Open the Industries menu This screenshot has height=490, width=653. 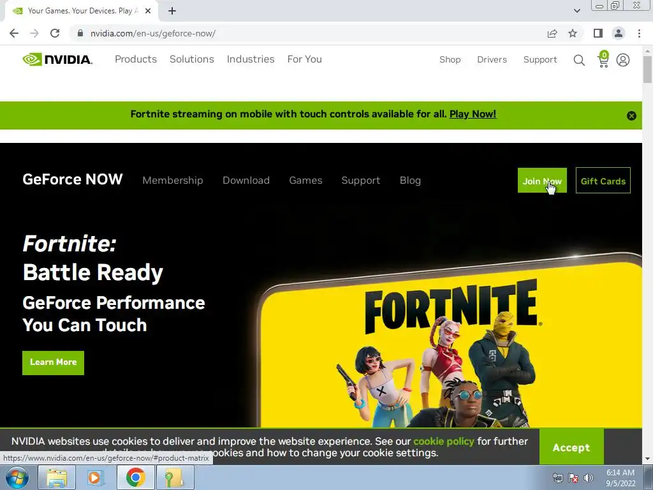(250, 59)
